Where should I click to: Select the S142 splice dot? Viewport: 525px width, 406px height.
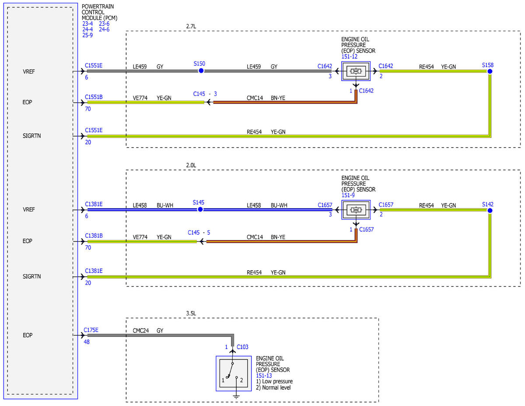tap(490, 211)
